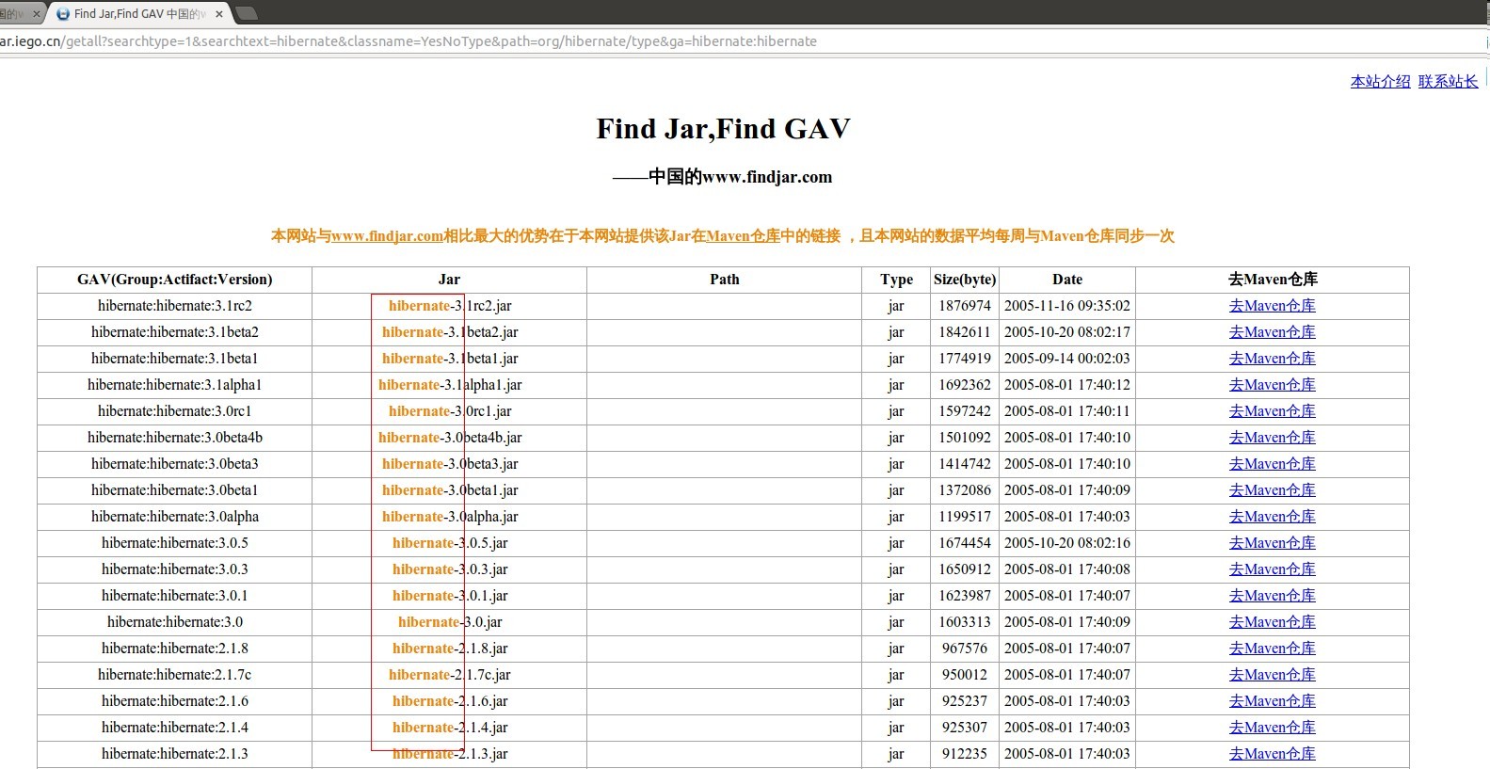1490x769 pixels.
Task: Go to Maven repo for hibernate 3.0.5
Action: click(x=1273, y=543)
